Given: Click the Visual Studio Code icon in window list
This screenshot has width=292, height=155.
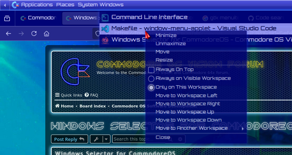Looking at the screenshot, I should click(x=105, y=29).
